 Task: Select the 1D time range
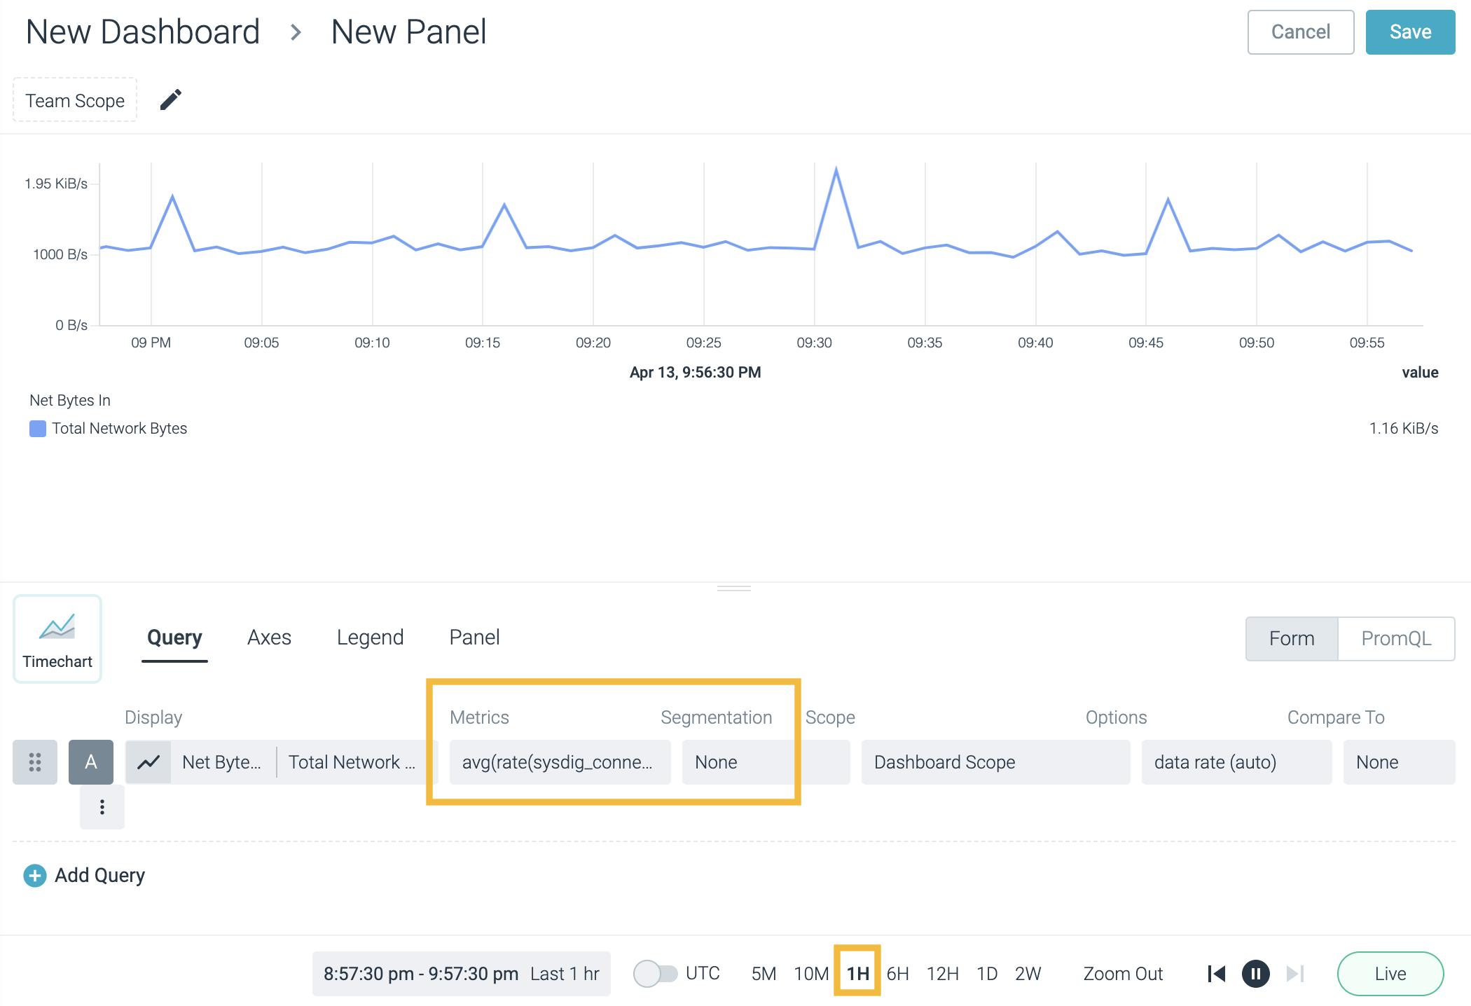tap(987, 974)
